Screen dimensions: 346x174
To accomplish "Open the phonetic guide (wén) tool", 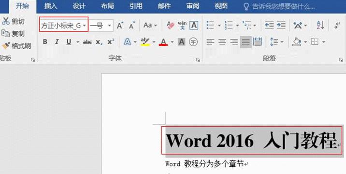I will click(182, 26).
